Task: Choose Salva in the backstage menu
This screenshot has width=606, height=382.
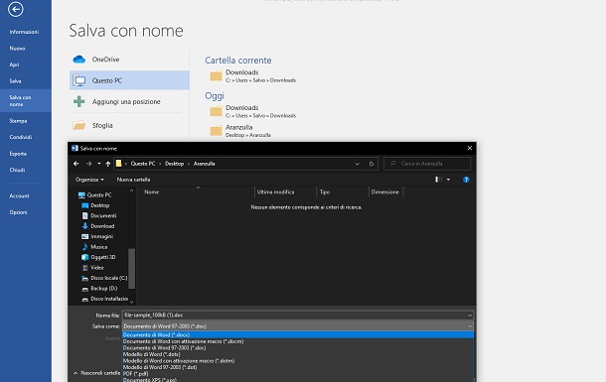Action: [x=16, y=81]
